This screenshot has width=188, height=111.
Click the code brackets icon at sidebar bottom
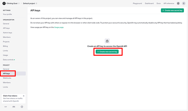(x=6, y=107)
